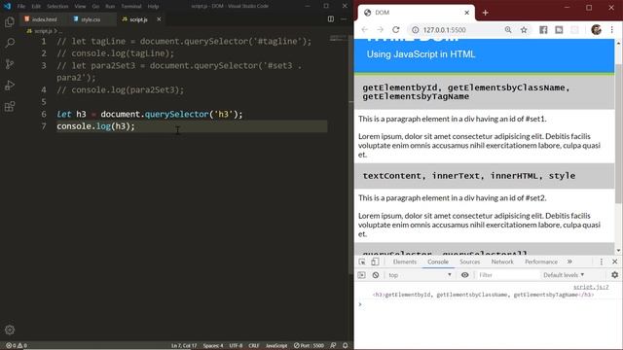The width and height of the screenshot is (623, 350).
Task: Close the script.js tab
Action: click(159, 19)
